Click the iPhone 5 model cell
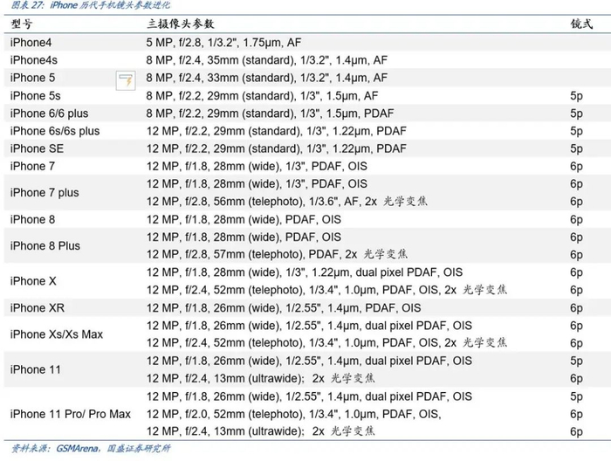The height and width of the screenshot is (461, 611). (33, 78)
